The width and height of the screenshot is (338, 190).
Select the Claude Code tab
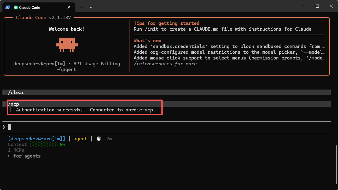pos(39,7)
